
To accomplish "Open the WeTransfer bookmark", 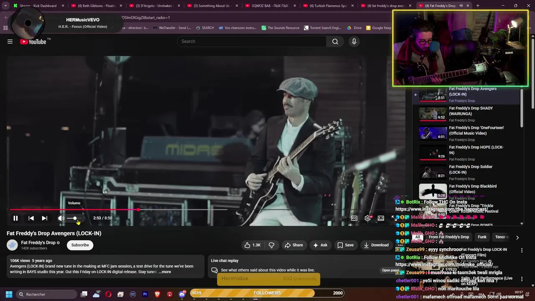I will (172, 28).
